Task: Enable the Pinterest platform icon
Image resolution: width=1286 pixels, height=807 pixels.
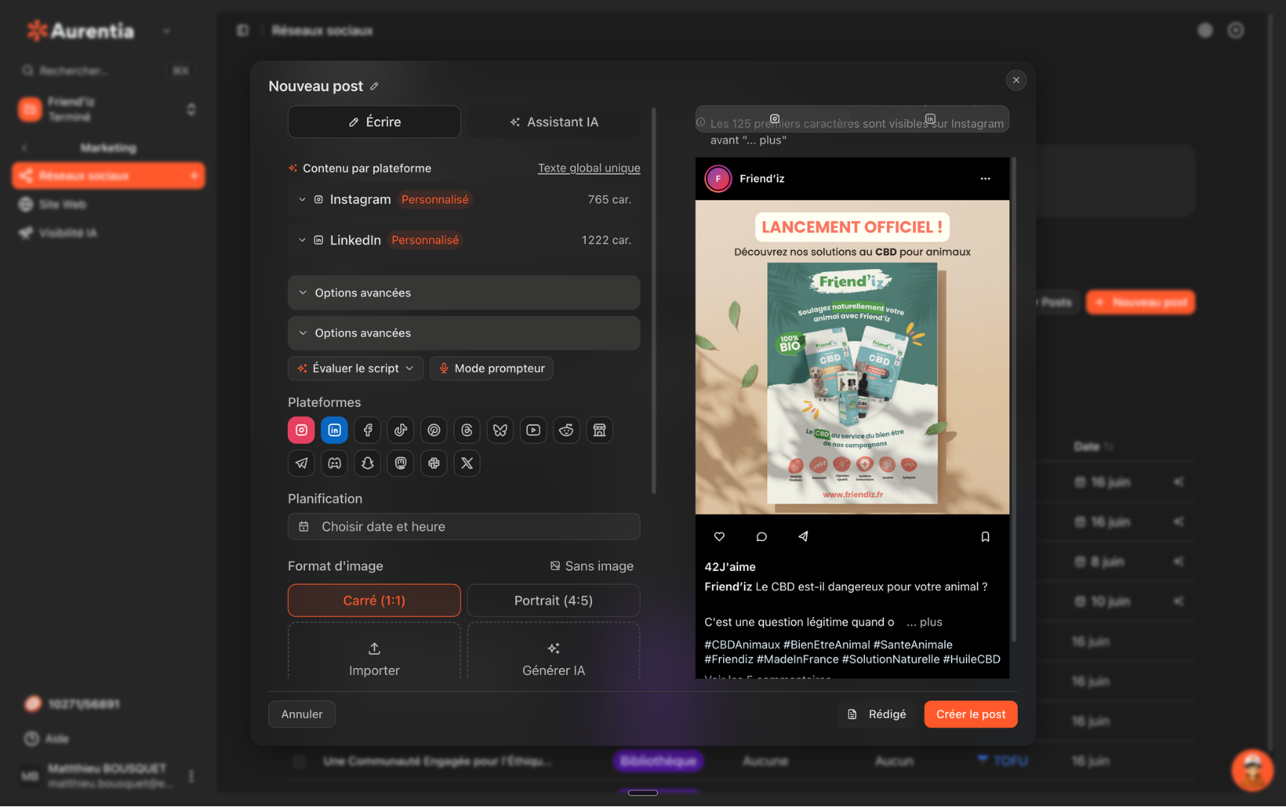Action: [x=434, y=430]
